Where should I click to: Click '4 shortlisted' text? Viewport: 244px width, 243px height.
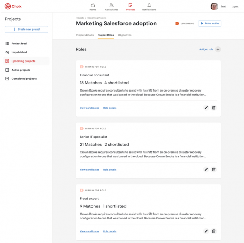[x=116, y=83]
